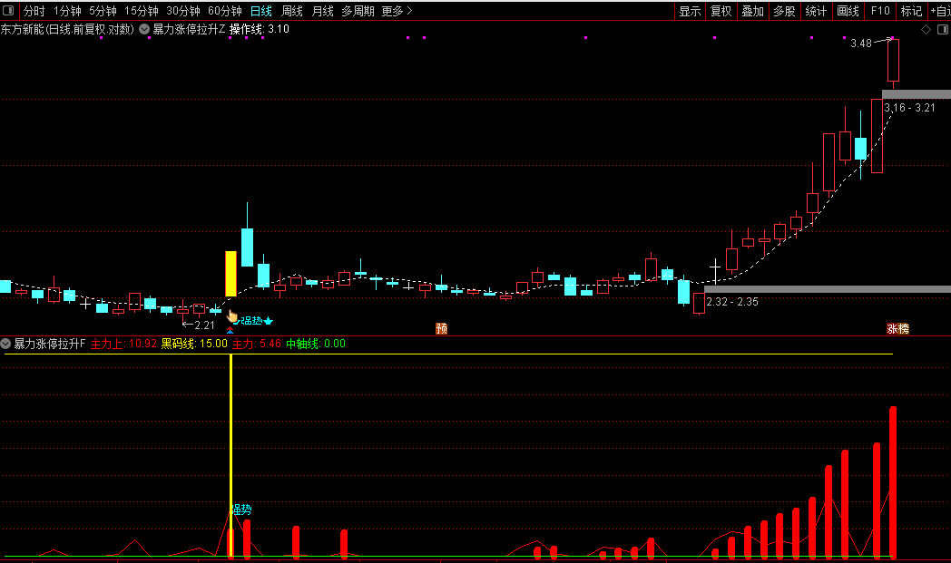Click the 叠加 overlay button

753,11
